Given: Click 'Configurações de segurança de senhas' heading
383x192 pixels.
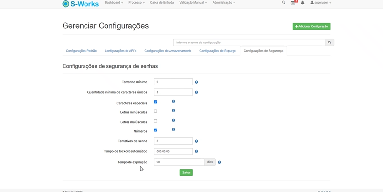Looking at the screenshot, I should [x=110, y=66].
